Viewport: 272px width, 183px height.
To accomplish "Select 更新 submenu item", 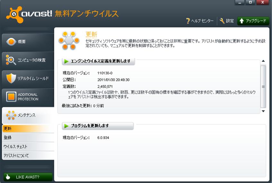I will click(x=28, y=129).
